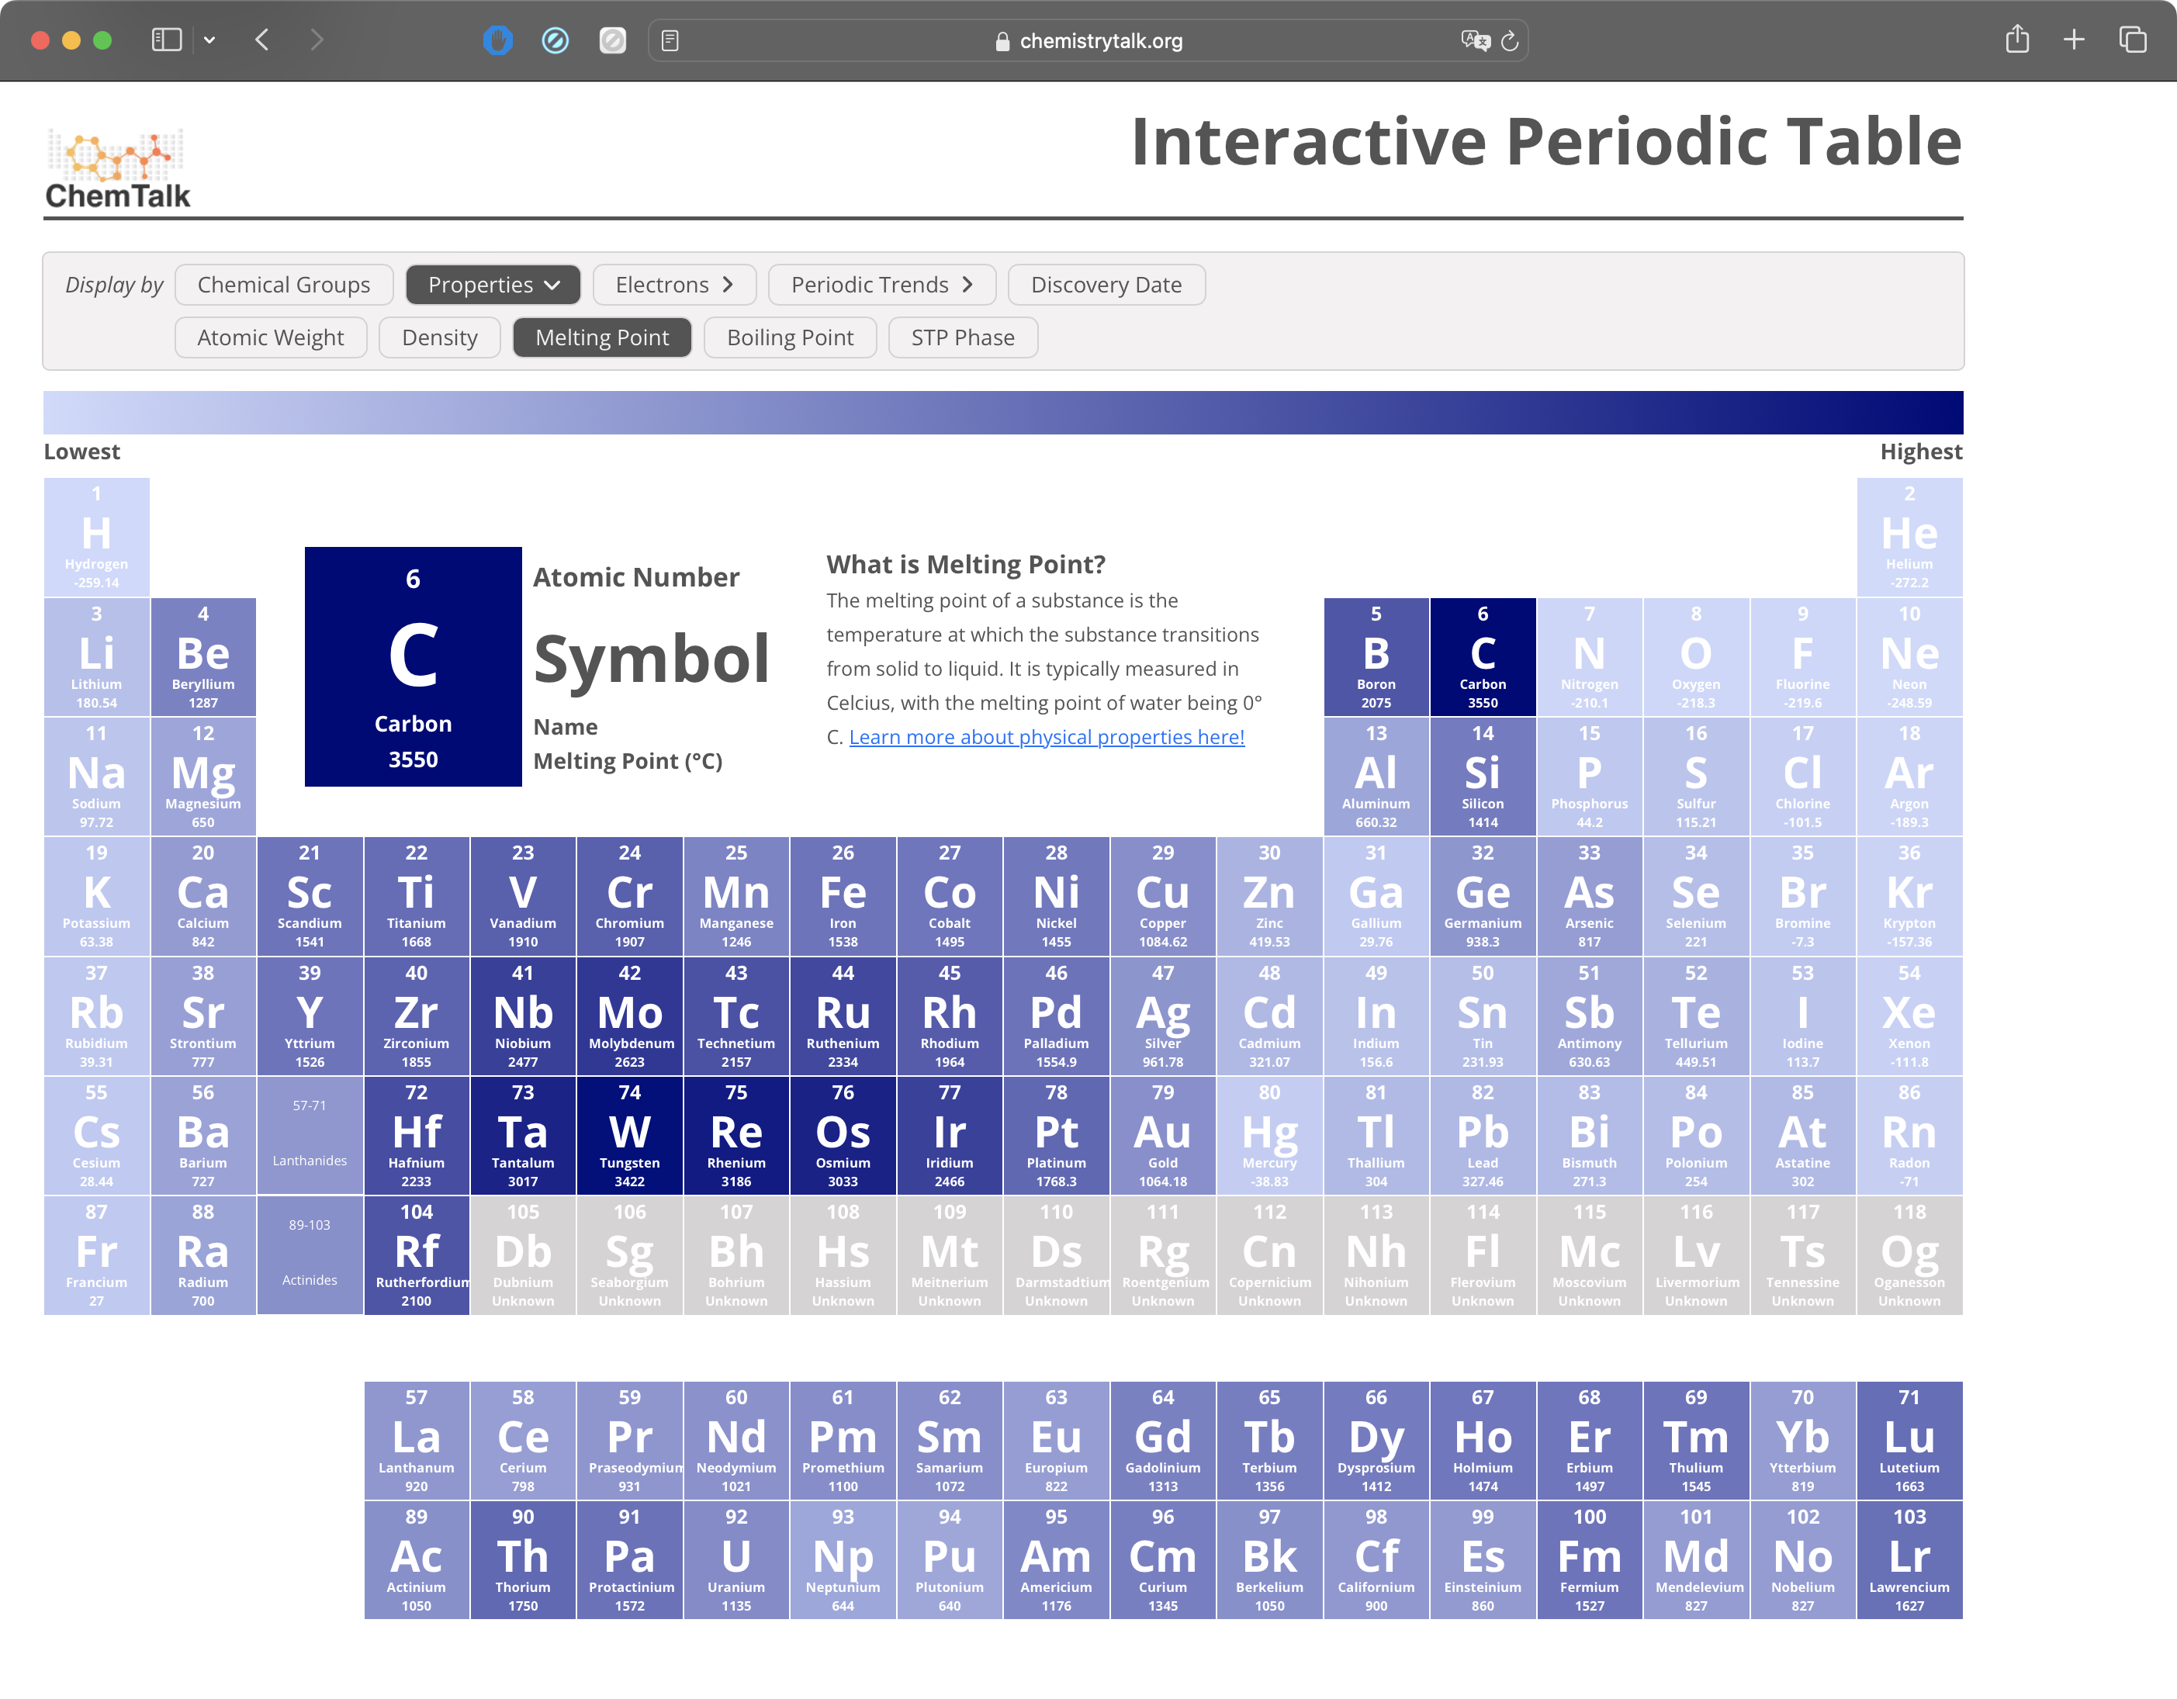2177x1699 pixels.
Task: Click the gray blocker extension icon
Action: click(612, 40)
